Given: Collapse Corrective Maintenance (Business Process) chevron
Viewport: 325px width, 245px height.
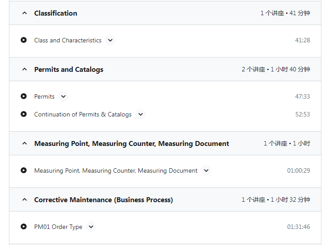Looking at the screenshot, I should click(25, 199).
